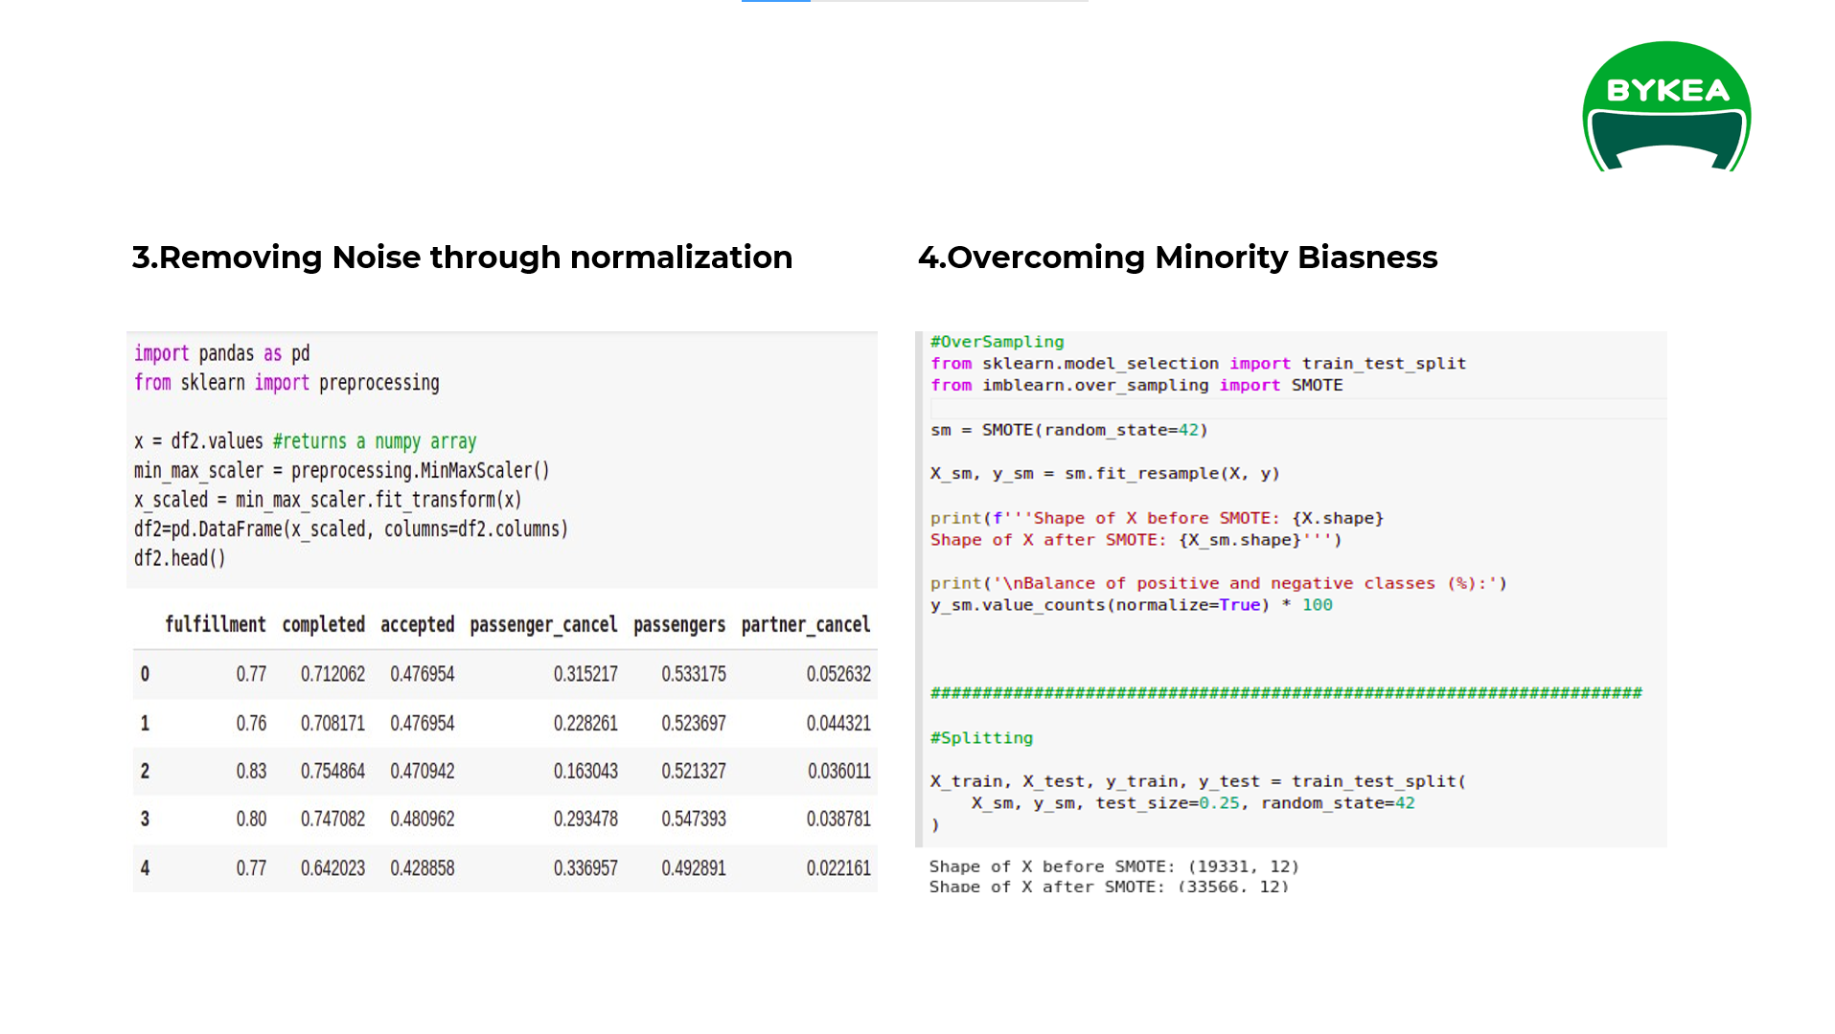The width and height of the screenshot is (1835, 1034).
Task: Click the 'passengers' column header
Action: [x=679, y=625]
